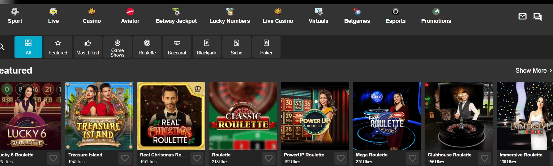Screen dimensions: 553x166
Task: Open the Live section icon
Action: coord(53,12)
